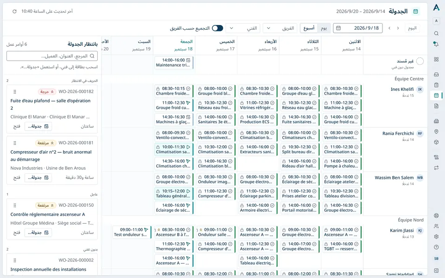Click the A workspace badge under the logo
This screenshot has width=445, height=278.
tap(436, 21)
